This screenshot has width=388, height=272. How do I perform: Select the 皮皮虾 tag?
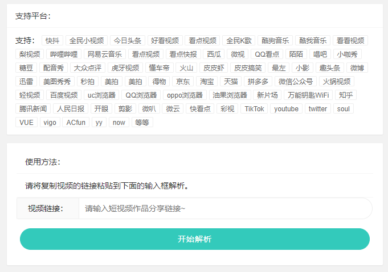(x=214, y=68)
